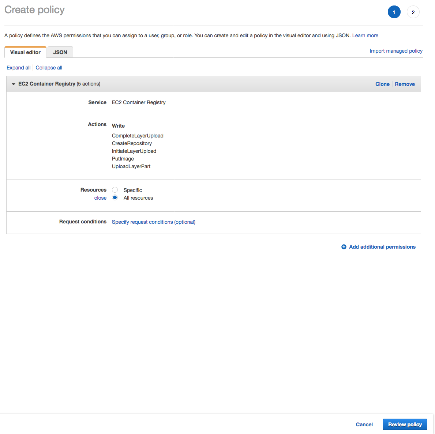Click the PutImage action
Viewport: 435px width, 434px height.
123,159
